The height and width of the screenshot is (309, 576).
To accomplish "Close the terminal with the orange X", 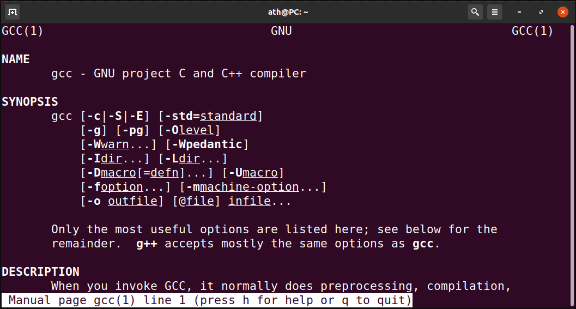I will coord(562,12).
